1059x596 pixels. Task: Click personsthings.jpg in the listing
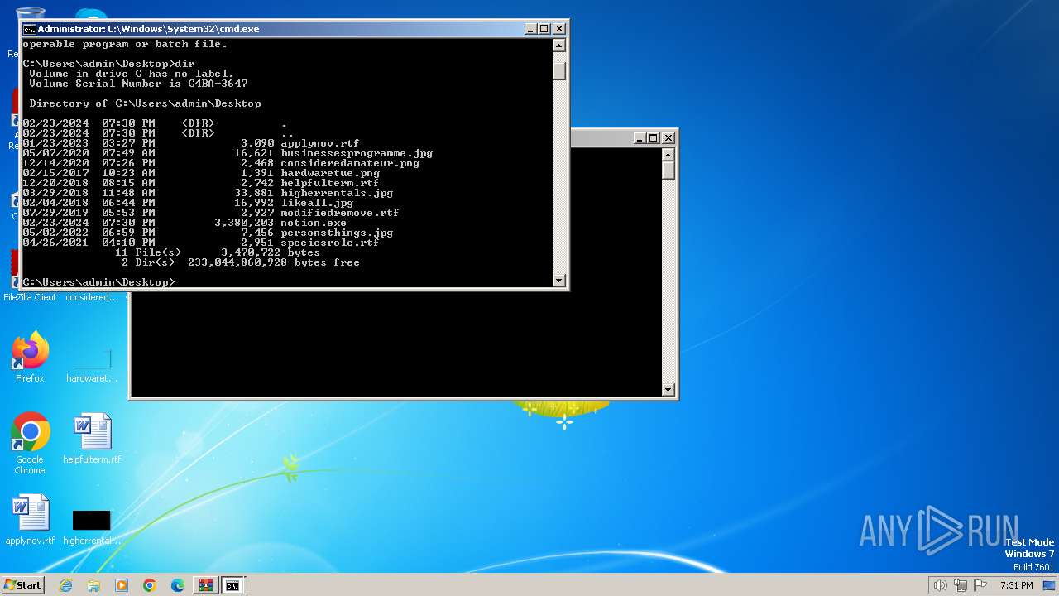[337, 233]
